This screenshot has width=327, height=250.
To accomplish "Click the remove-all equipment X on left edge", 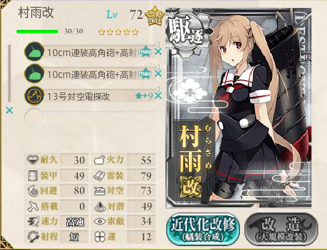I will click(x=9, y=111).
